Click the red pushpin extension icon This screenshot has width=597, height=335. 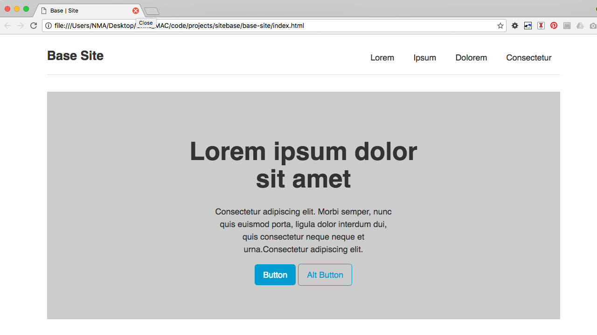tap(541, 26)
